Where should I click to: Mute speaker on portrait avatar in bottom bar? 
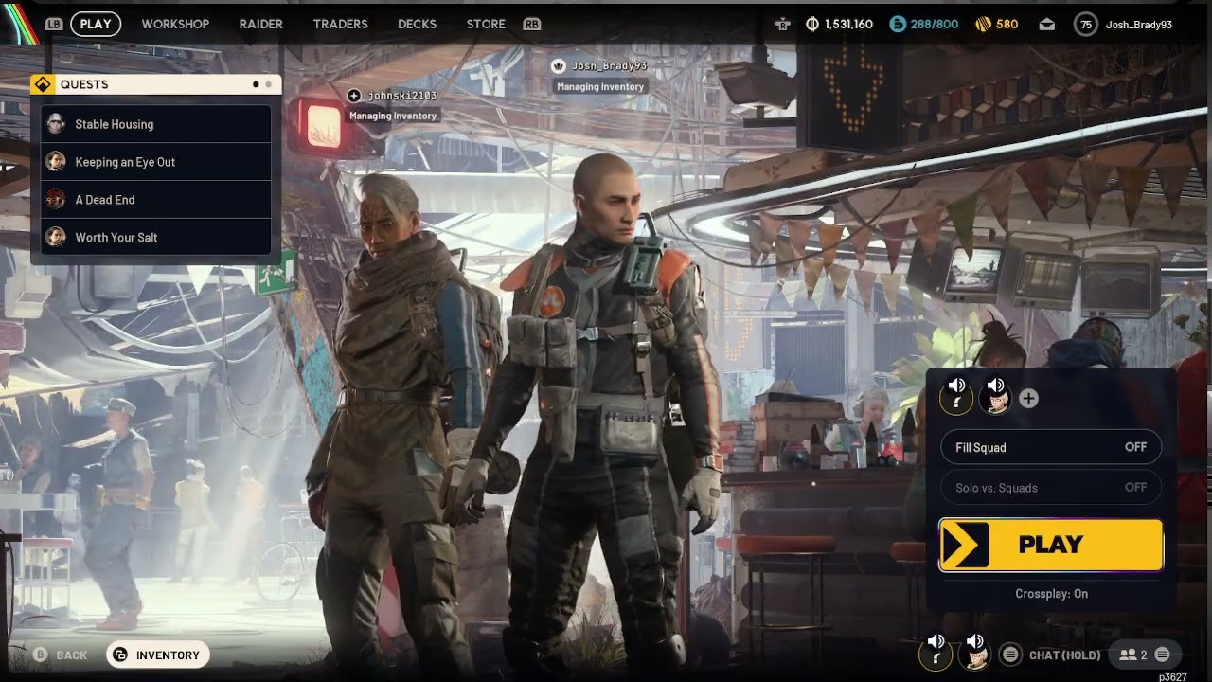click(x=975, y=641)
